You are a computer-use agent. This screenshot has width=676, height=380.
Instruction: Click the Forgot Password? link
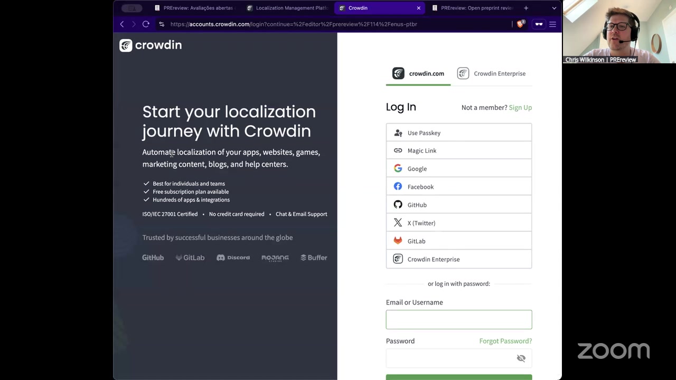[x=505, y=341]
